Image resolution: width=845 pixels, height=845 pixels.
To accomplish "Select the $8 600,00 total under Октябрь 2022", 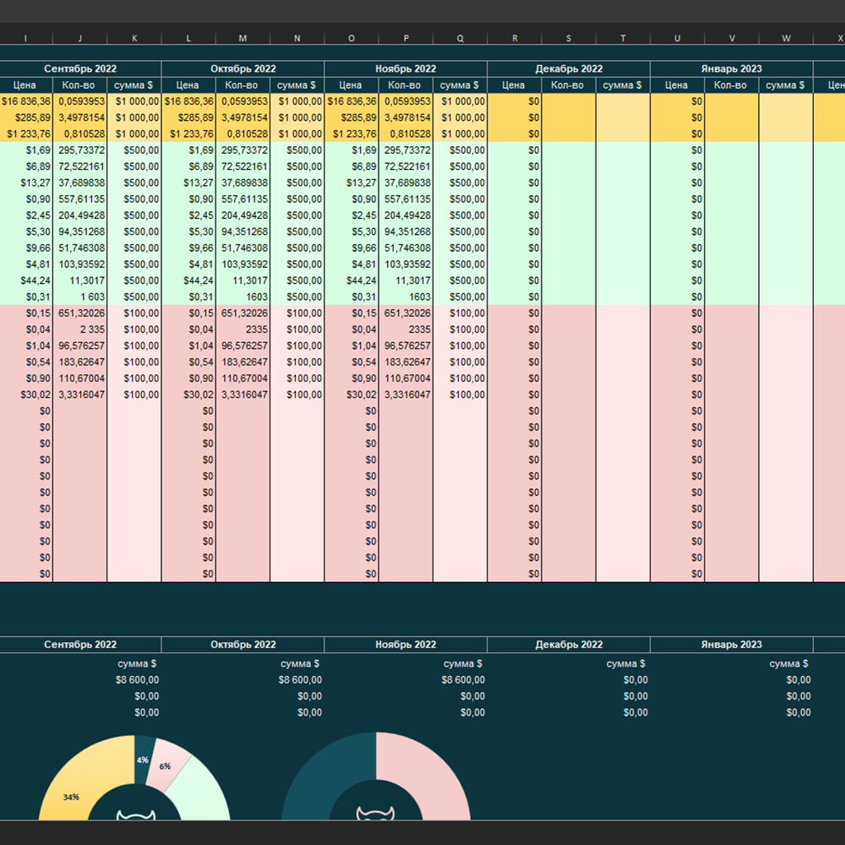I will tap(300, 680).
